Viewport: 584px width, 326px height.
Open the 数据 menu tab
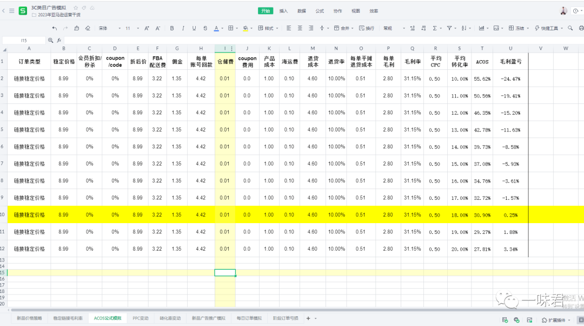pos(301,11)
